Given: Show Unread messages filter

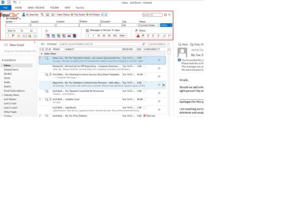Looking at the screenshot, I should coord(52,44).
